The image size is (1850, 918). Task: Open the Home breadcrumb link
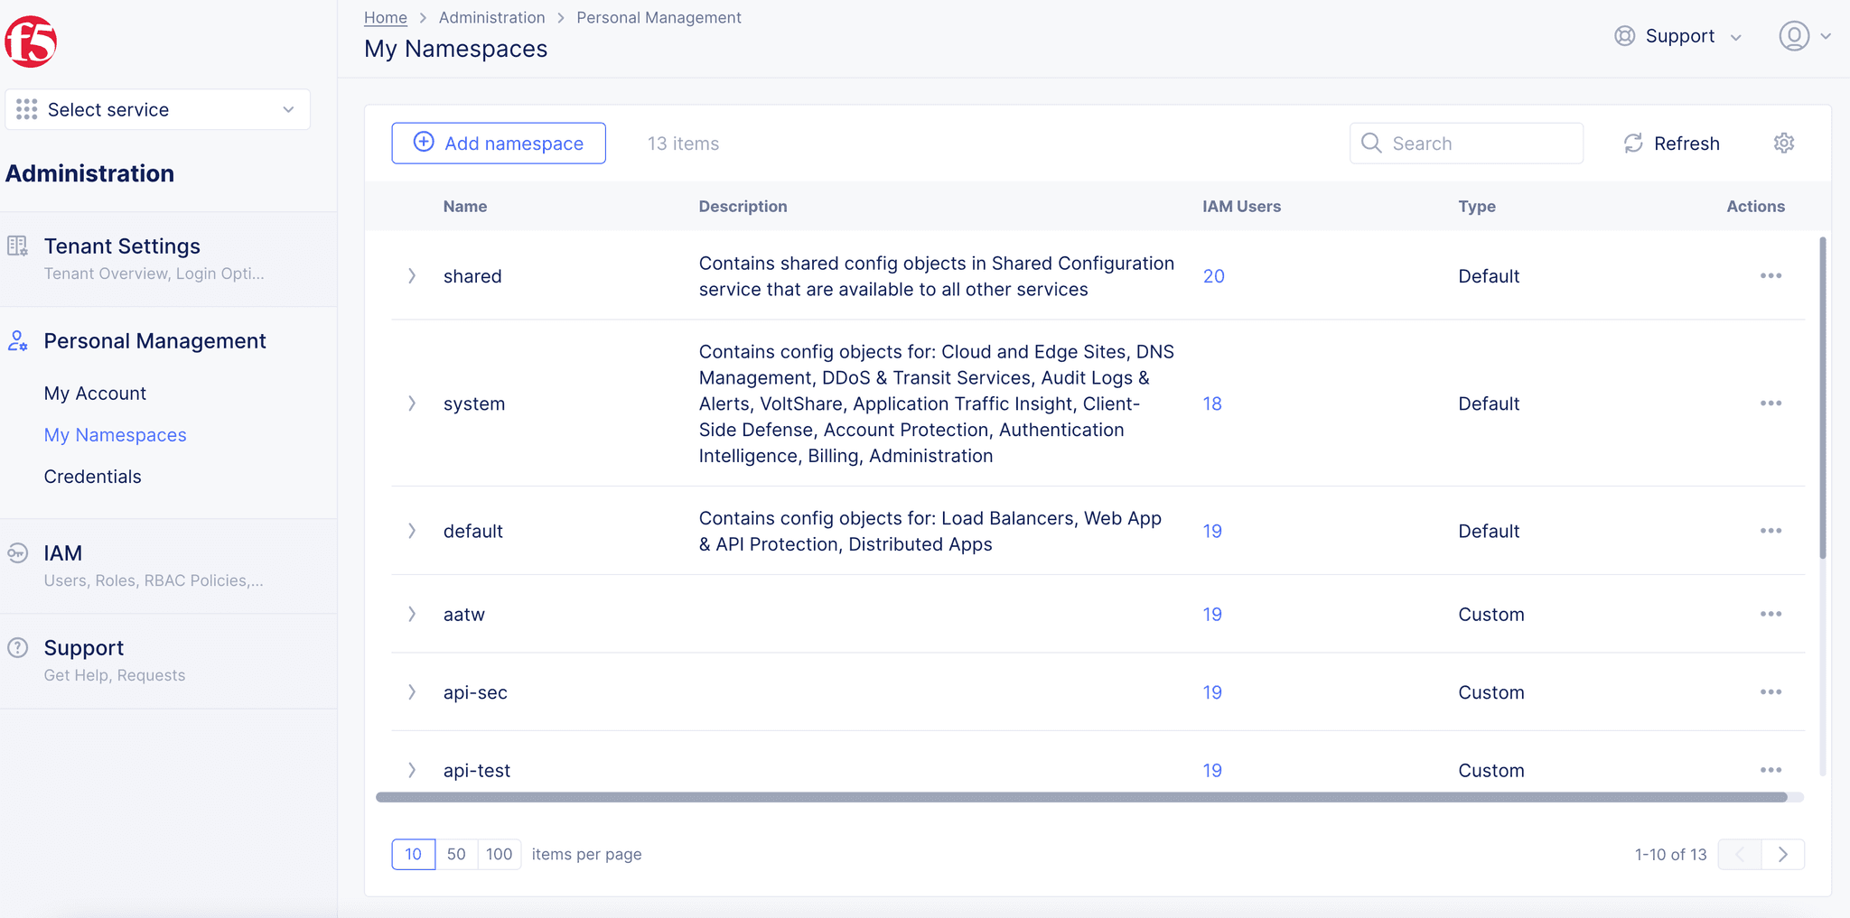[386, 17]
